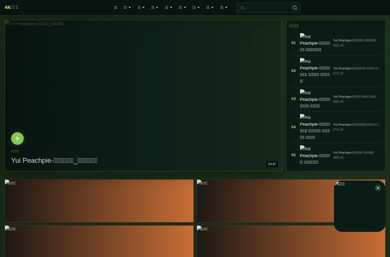Open the featured video title Yui Peachpie

pos(54,160)
